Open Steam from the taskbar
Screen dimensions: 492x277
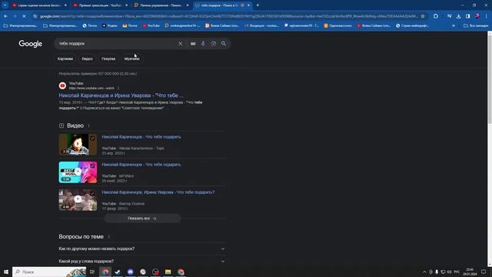[x=118, y=272]
